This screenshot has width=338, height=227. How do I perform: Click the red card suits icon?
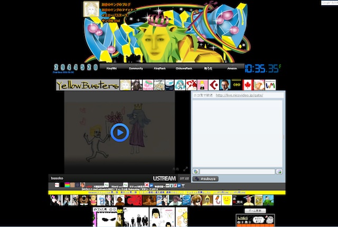click(191, 85)
